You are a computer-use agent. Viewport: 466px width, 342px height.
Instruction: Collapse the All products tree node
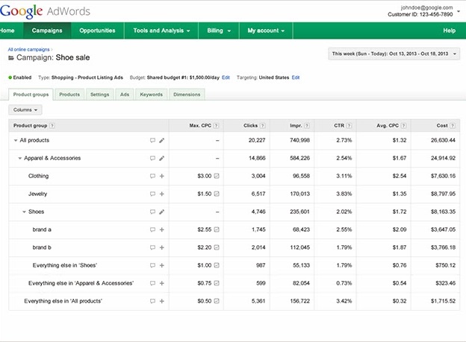click(16, 141)
